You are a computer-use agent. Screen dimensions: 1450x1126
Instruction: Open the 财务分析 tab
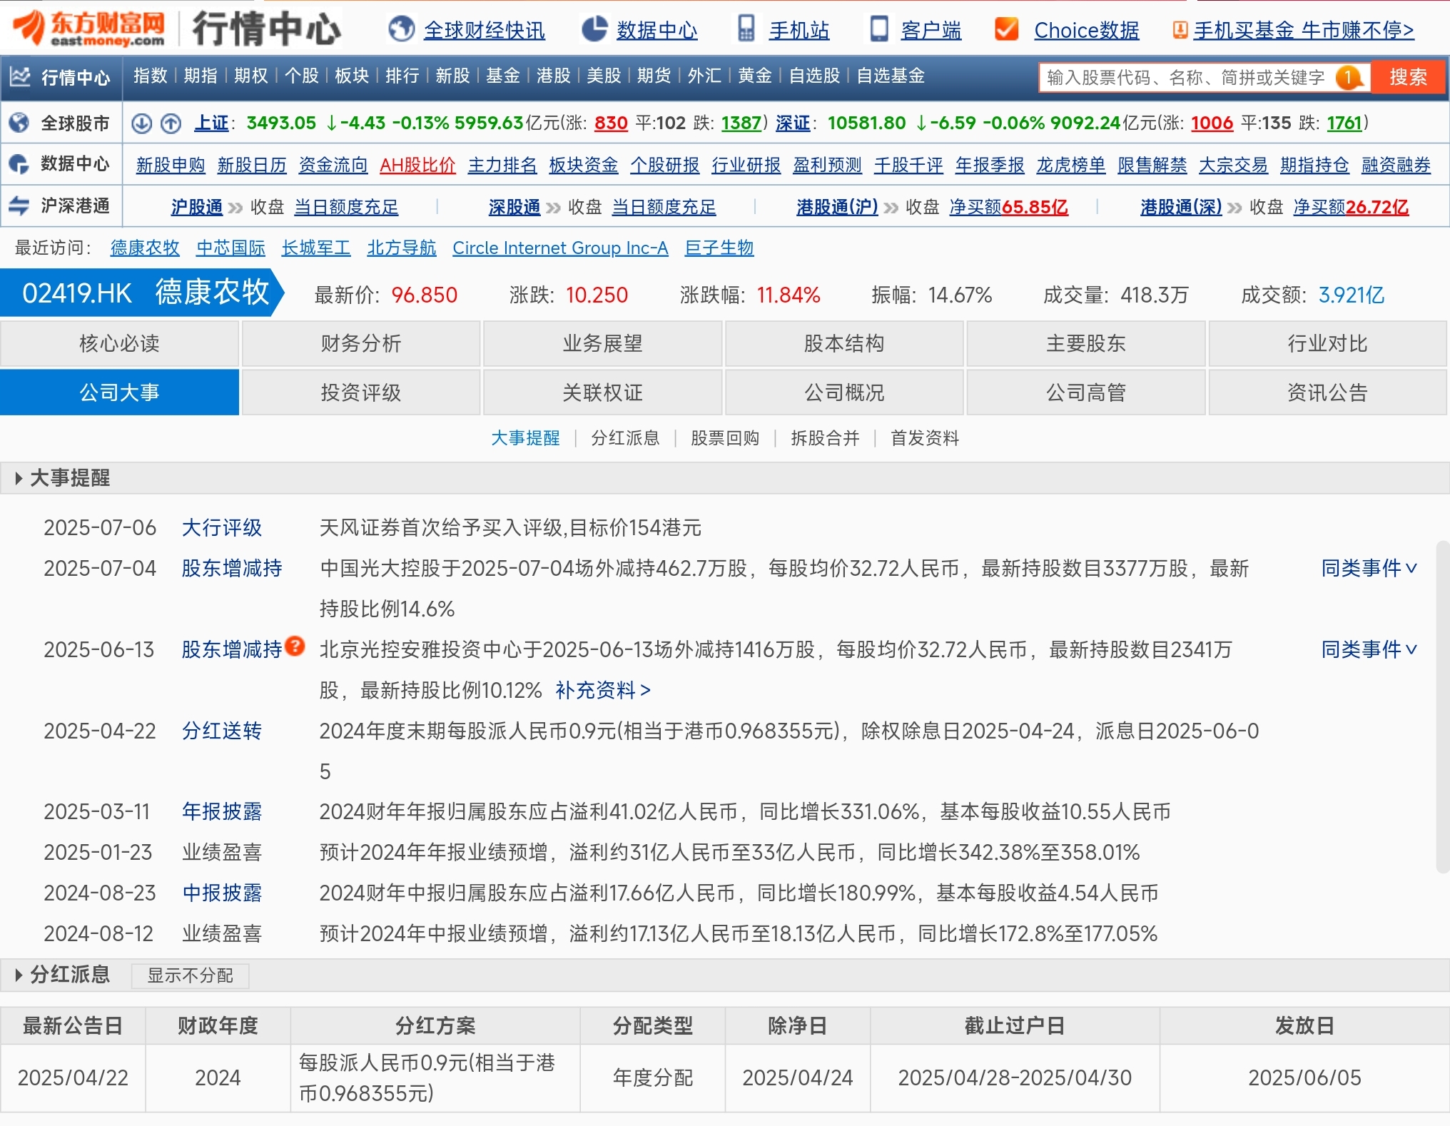[x=361, y=343]
